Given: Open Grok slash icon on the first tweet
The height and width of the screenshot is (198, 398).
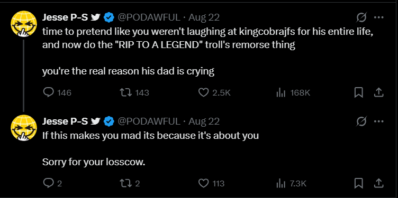Looking at the screenshot, I should point(361,17).
